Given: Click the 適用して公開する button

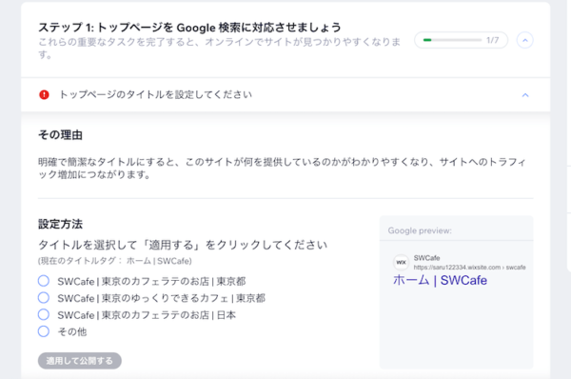Looking at the screenshot, I should [80, 361].
